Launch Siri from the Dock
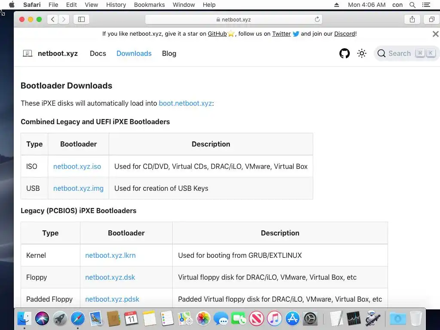Screen dimensions: 440x330 [x=42, y=318]
